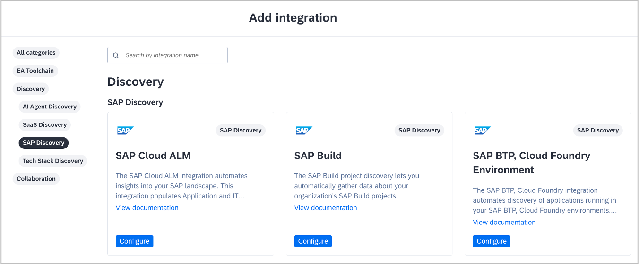Open the EA Toolchain category
639x264 pixels.
pyautogui.click(x=35, y=71)
